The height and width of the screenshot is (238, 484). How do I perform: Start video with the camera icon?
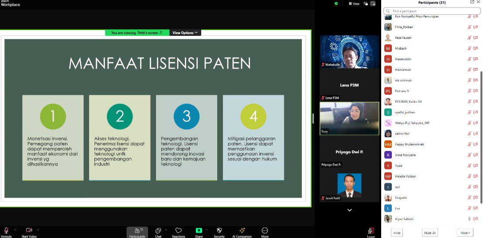[x=29, y=230]
